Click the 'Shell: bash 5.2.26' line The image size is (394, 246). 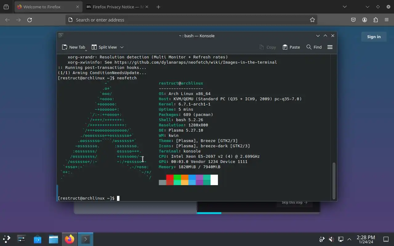[x=181, y=120]
